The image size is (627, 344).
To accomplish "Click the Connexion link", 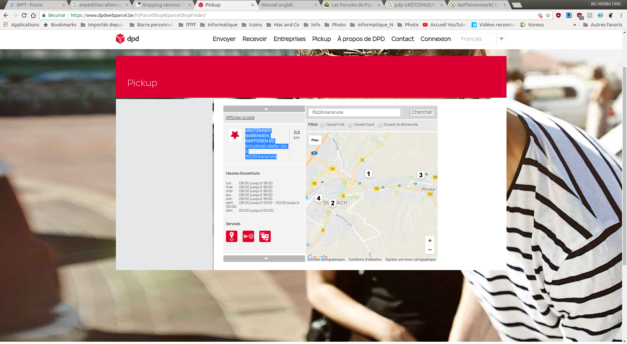I will point(436,39).
